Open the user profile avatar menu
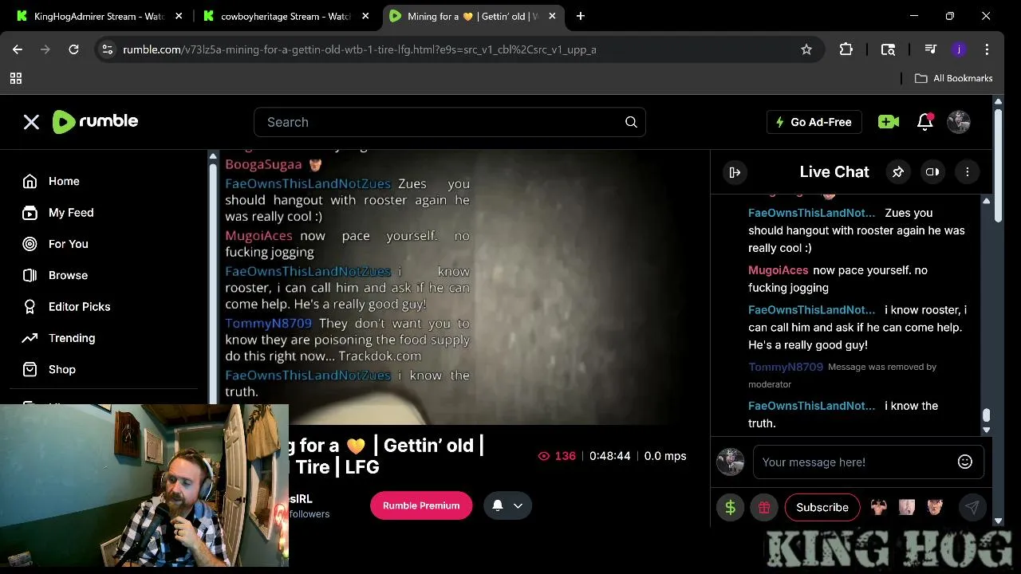The image size is (1021, 574). point(958,122)
